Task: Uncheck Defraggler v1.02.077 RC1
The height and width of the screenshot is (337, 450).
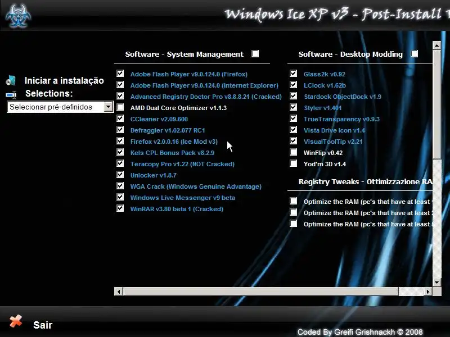Action: [120, 130]
